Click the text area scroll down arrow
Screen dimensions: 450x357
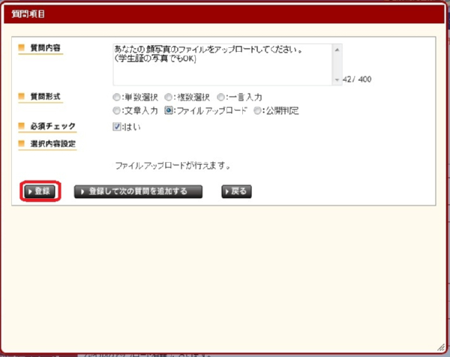click(x=337, y=79)
